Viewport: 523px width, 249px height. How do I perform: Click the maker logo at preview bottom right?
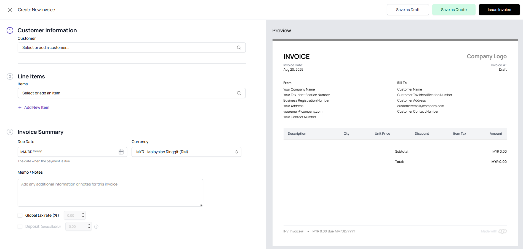coord(503,231)
